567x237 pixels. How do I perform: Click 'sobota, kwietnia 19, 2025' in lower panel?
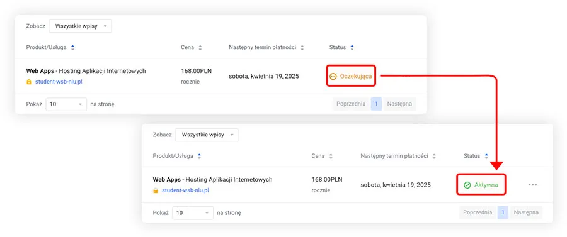pos(396,185)
